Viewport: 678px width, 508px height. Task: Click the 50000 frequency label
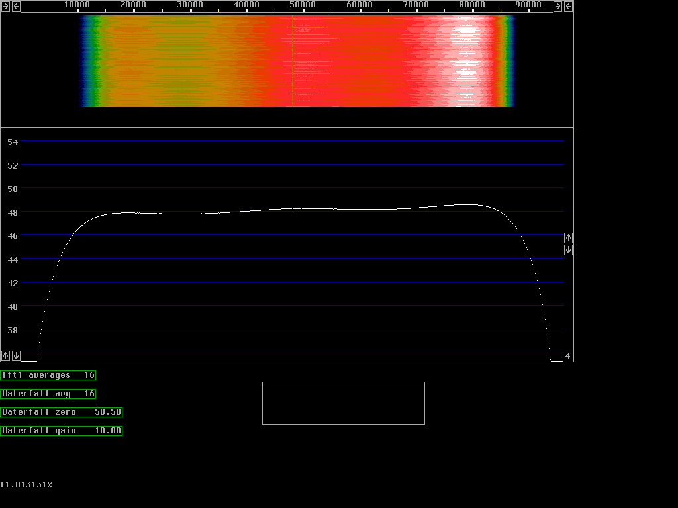303,5
